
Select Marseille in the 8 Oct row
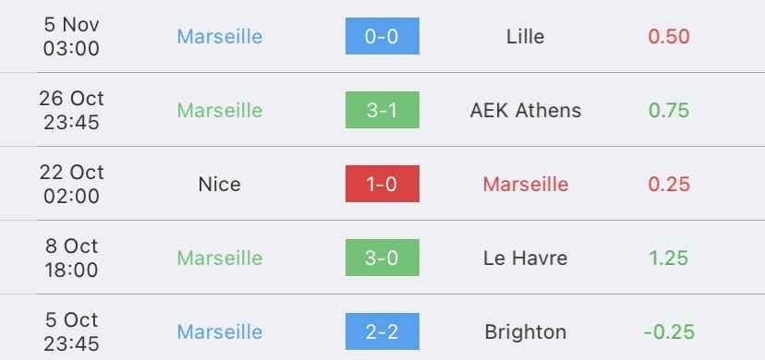tap(220, 258)
